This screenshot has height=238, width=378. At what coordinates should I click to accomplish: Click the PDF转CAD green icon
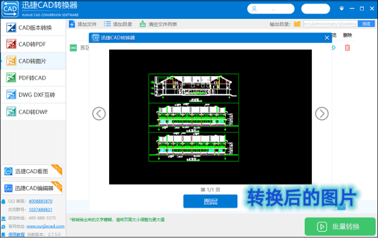point(11,78)
